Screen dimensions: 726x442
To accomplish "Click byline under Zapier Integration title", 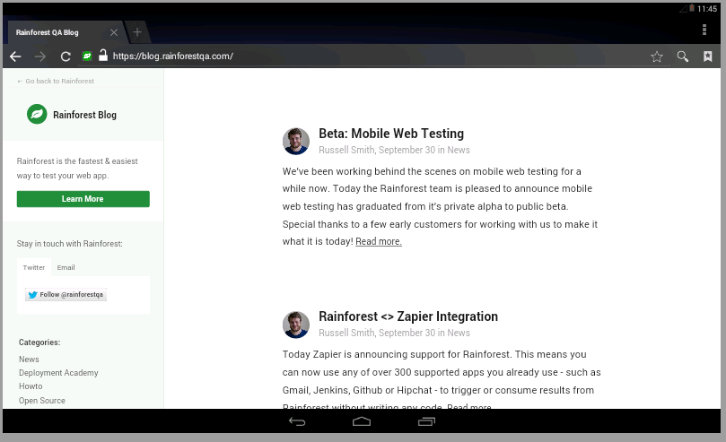I will pyautogui.click(x=394, y=333).
